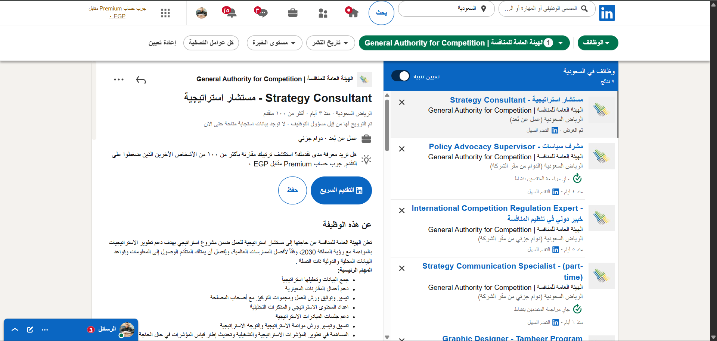717x341 pixels.
Task: Click Premium trial link in job insights
Action: pyautogui.click(x=295, y=164)
